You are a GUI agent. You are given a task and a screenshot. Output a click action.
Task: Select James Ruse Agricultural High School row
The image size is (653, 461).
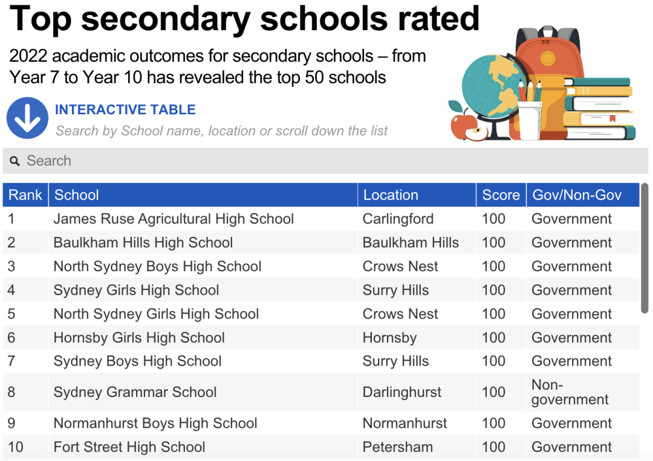pos(321,219)
